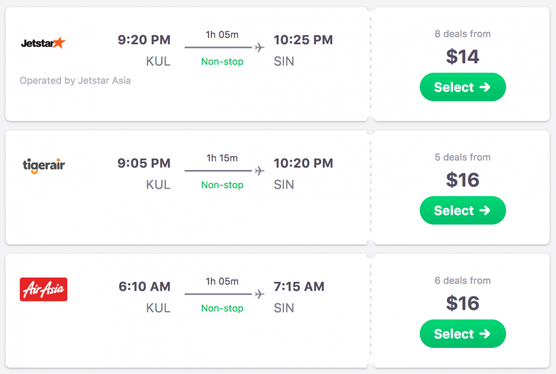The image size is (556, 374).
Task: Select the $16 tigerair flight
Action: (463, 210)
